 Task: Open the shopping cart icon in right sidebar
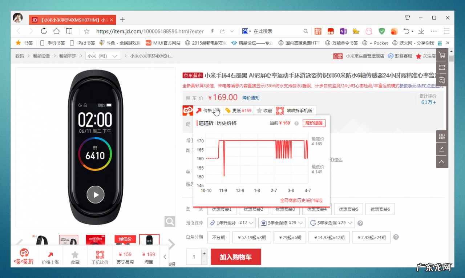point(442,55)
